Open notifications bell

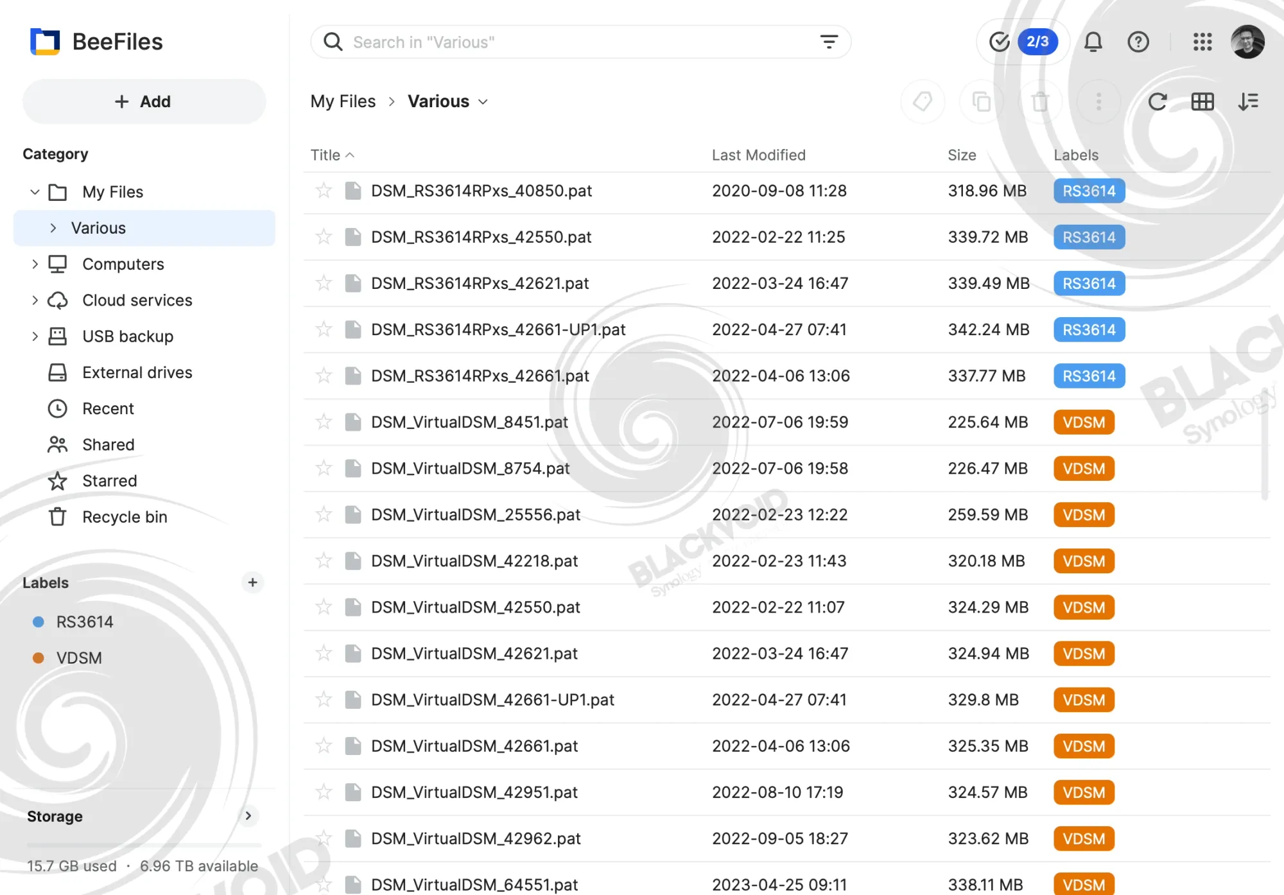click(1093, 42)
